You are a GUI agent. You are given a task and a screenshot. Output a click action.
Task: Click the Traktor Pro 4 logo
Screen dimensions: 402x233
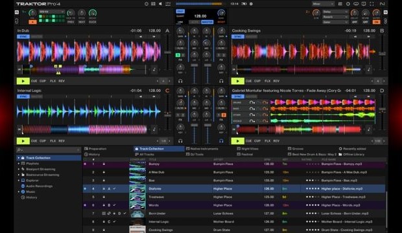[x=38, y=4]
